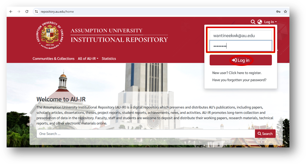Focus the email address field
Screen dimensions: 306x164
[x=241, y=36]
